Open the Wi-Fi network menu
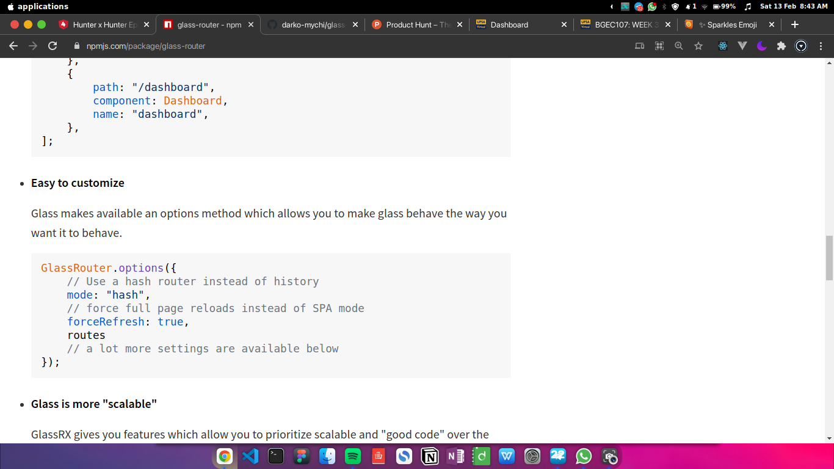 pos(705,6)
